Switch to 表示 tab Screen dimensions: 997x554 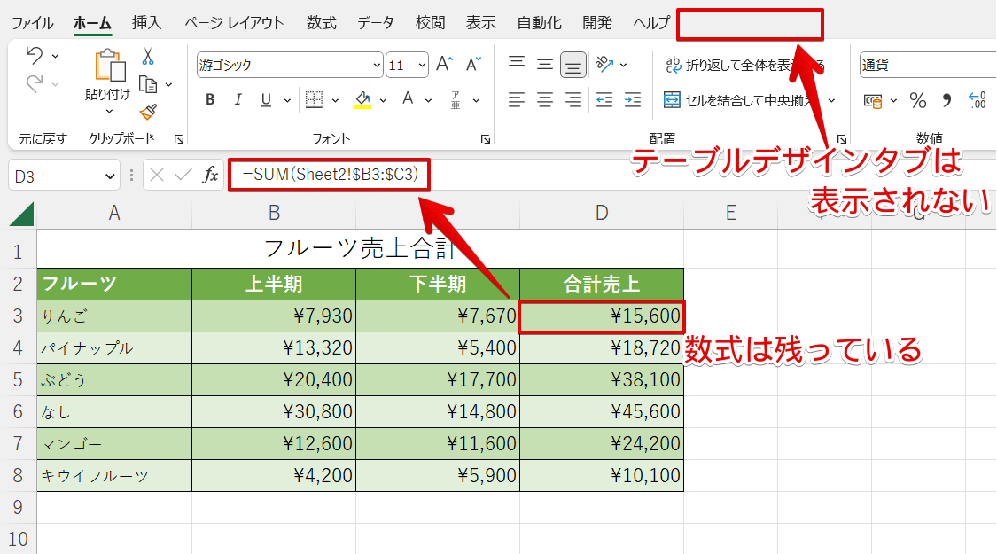pyautogui.click(x=480, y=23)
